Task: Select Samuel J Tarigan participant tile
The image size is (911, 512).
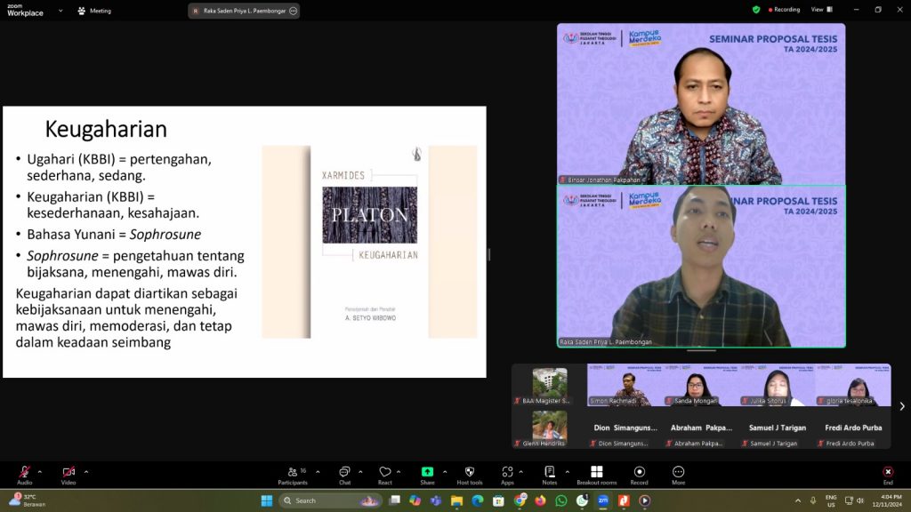Action: [x=778, y=428]
